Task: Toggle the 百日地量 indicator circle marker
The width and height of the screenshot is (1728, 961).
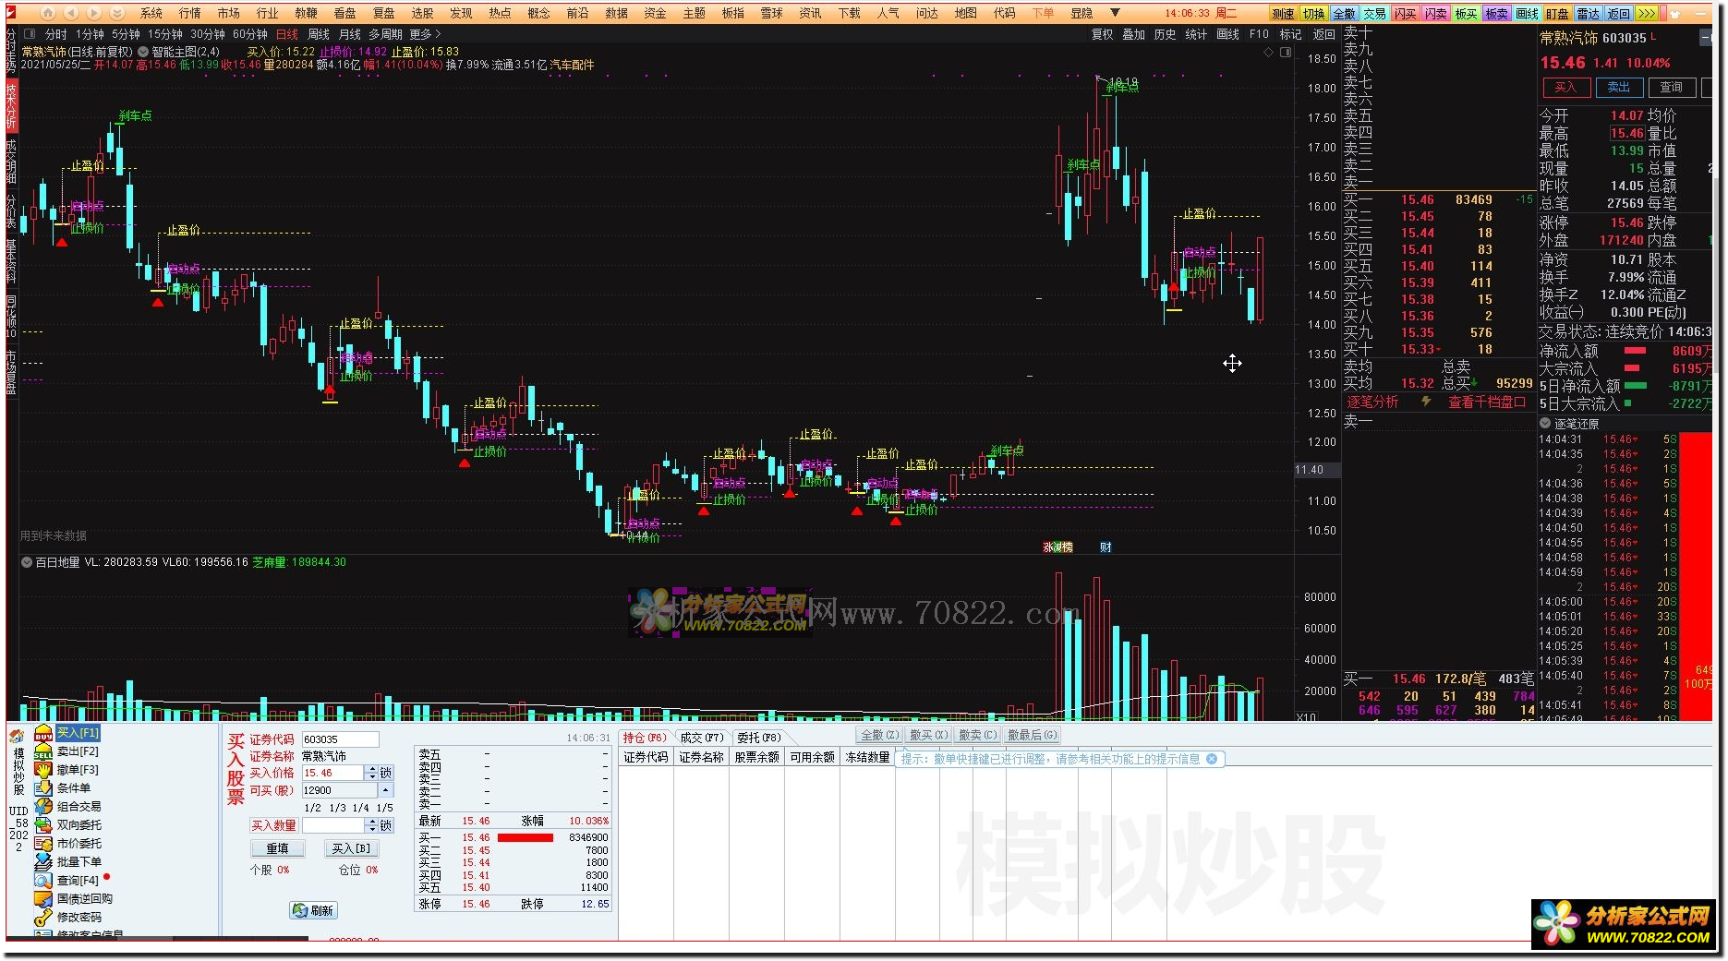Action: (27, 561)
